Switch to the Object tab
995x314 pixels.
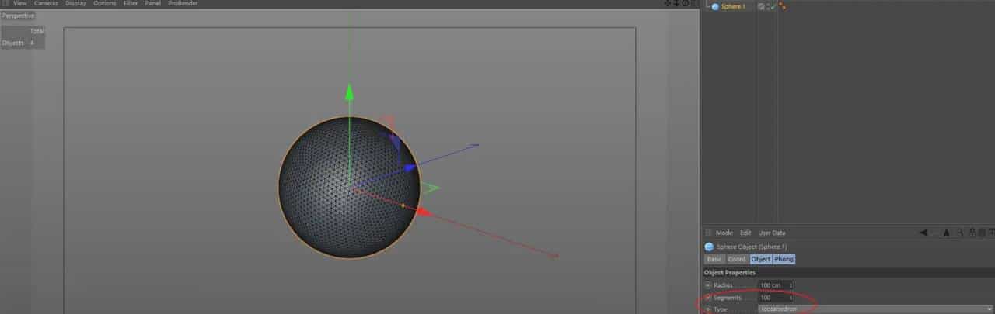(760, 259)
